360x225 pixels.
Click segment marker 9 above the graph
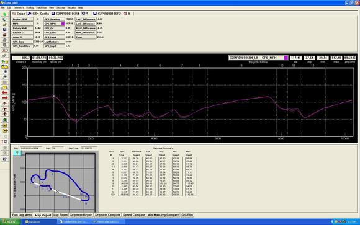coord(241,66)
